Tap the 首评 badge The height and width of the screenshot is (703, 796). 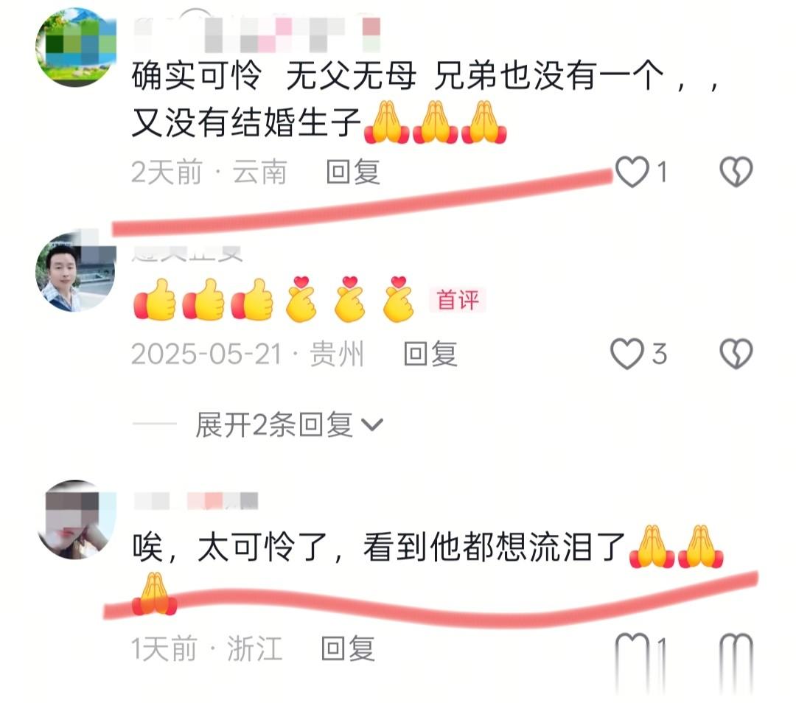click(458, 299)
